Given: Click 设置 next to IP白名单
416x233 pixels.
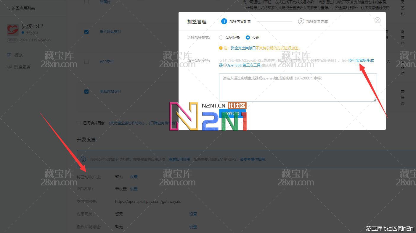Looking at the screenshot, I should coord(134,189).
